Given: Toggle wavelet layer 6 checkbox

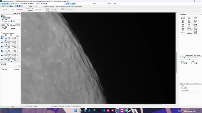Looking at the screenshot, I should [x=2, y=60].
